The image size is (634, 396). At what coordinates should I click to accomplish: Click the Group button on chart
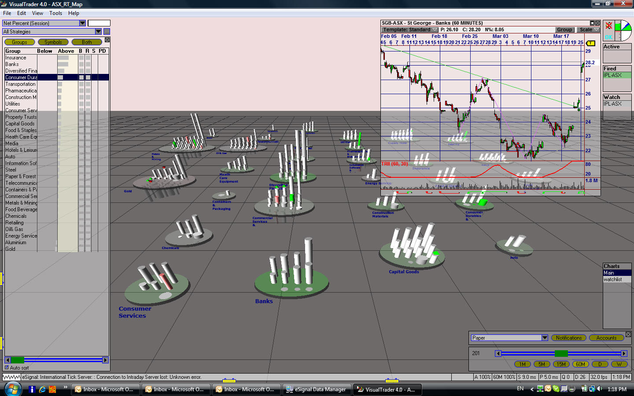(564, 29)
